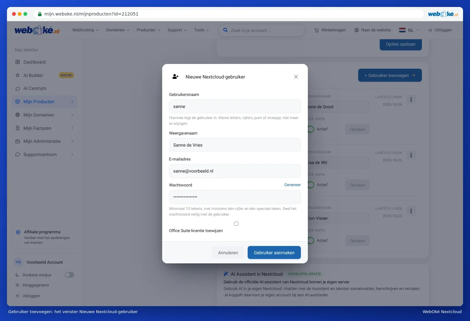Expand Mijn Facturen chevron
The image size is (470, 321).
click(x=72, y=128)
